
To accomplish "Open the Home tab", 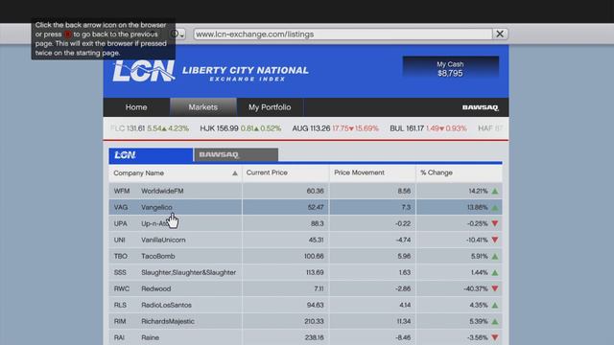I will coord(136,107).
